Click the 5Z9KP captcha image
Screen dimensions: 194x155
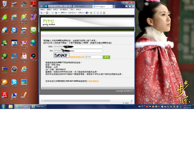[x=61, y=55]
